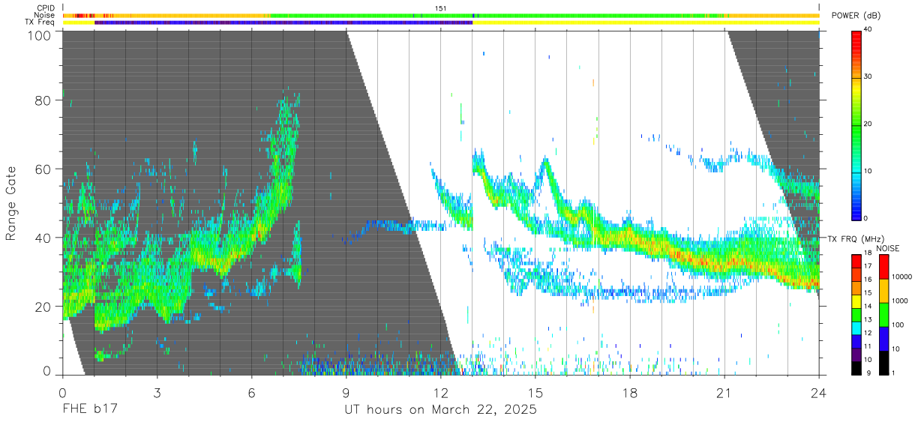Select the blue noise legend swatch
The width and height of the screenshot is (921, 425).
(x=883, y=339)
